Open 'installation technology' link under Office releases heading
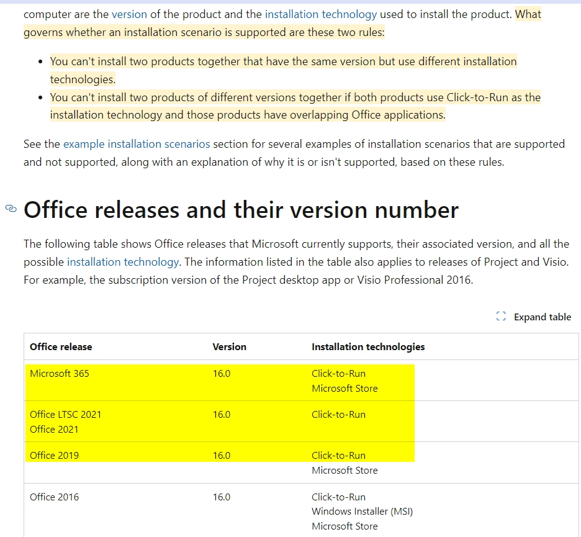The image size is (581, 537). click(x=123, y=262)
